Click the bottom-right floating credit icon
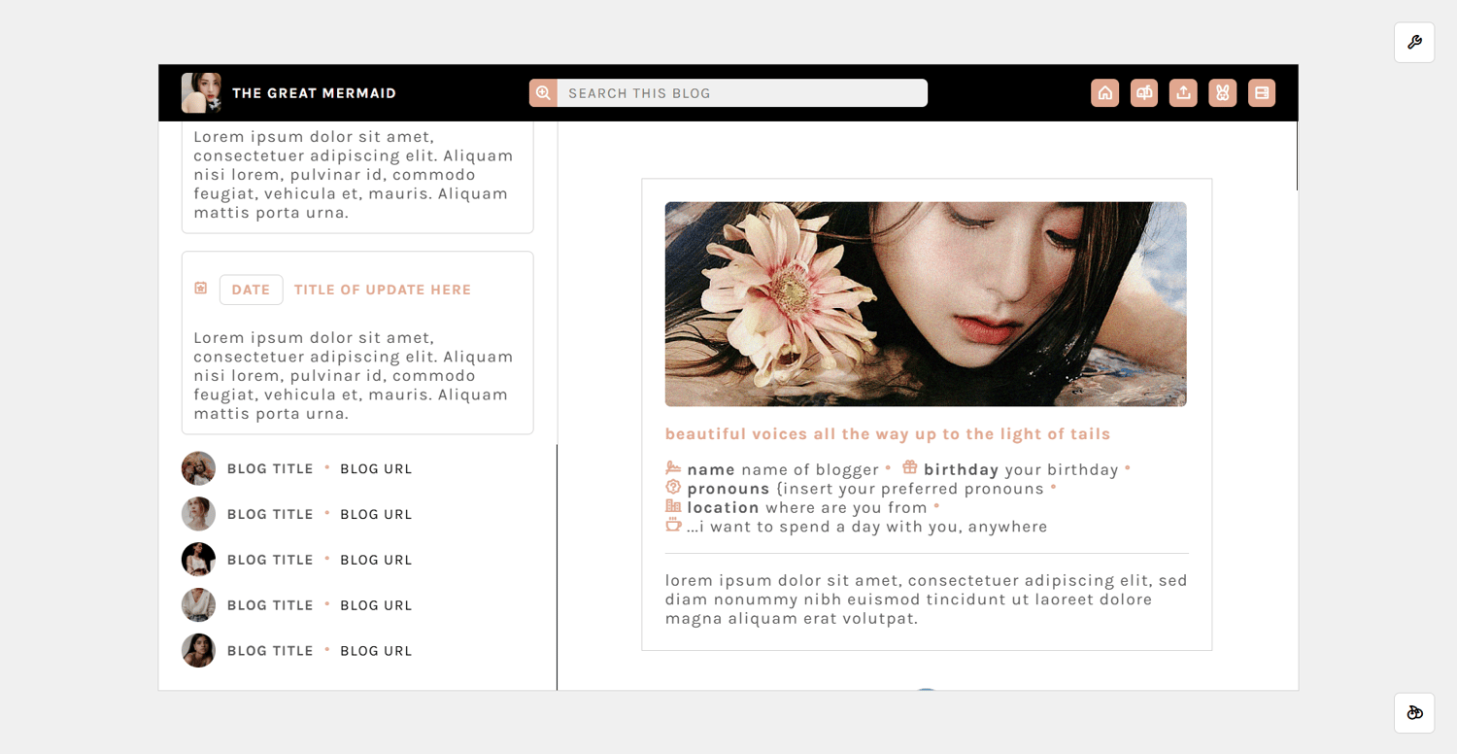The image size is (1457, 754). (x=1414, y=712)
